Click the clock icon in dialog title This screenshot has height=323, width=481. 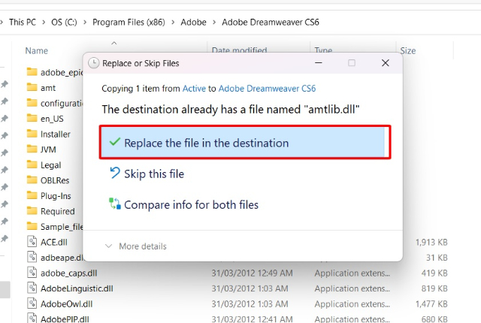tap(93, 63)
